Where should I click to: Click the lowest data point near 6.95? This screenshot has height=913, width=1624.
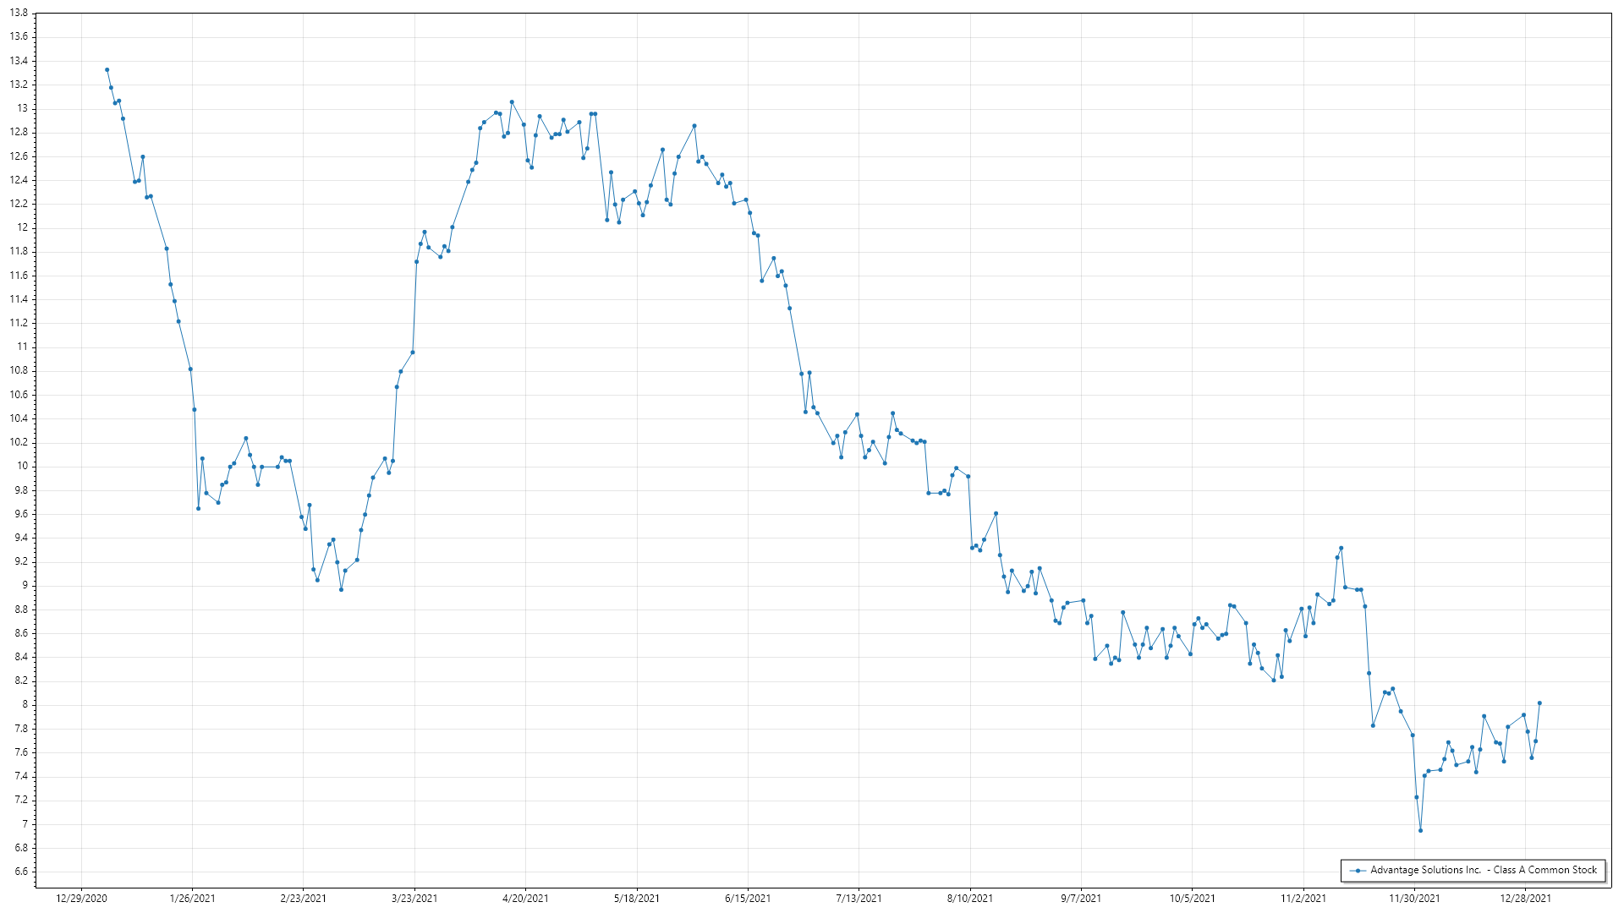pos(1420,831)
